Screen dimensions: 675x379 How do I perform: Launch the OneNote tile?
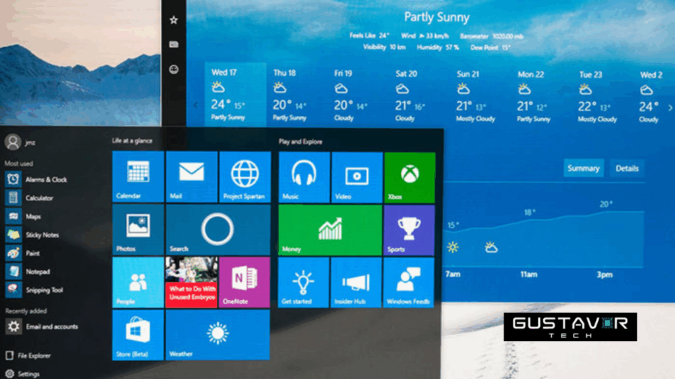(245, 282)
